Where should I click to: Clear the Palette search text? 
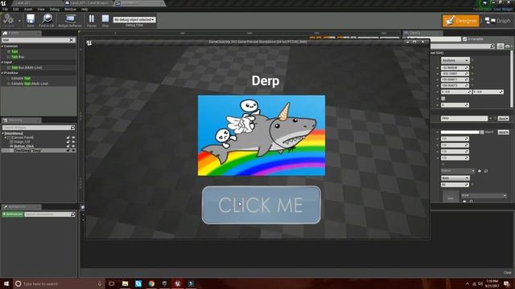click(72, 40)
